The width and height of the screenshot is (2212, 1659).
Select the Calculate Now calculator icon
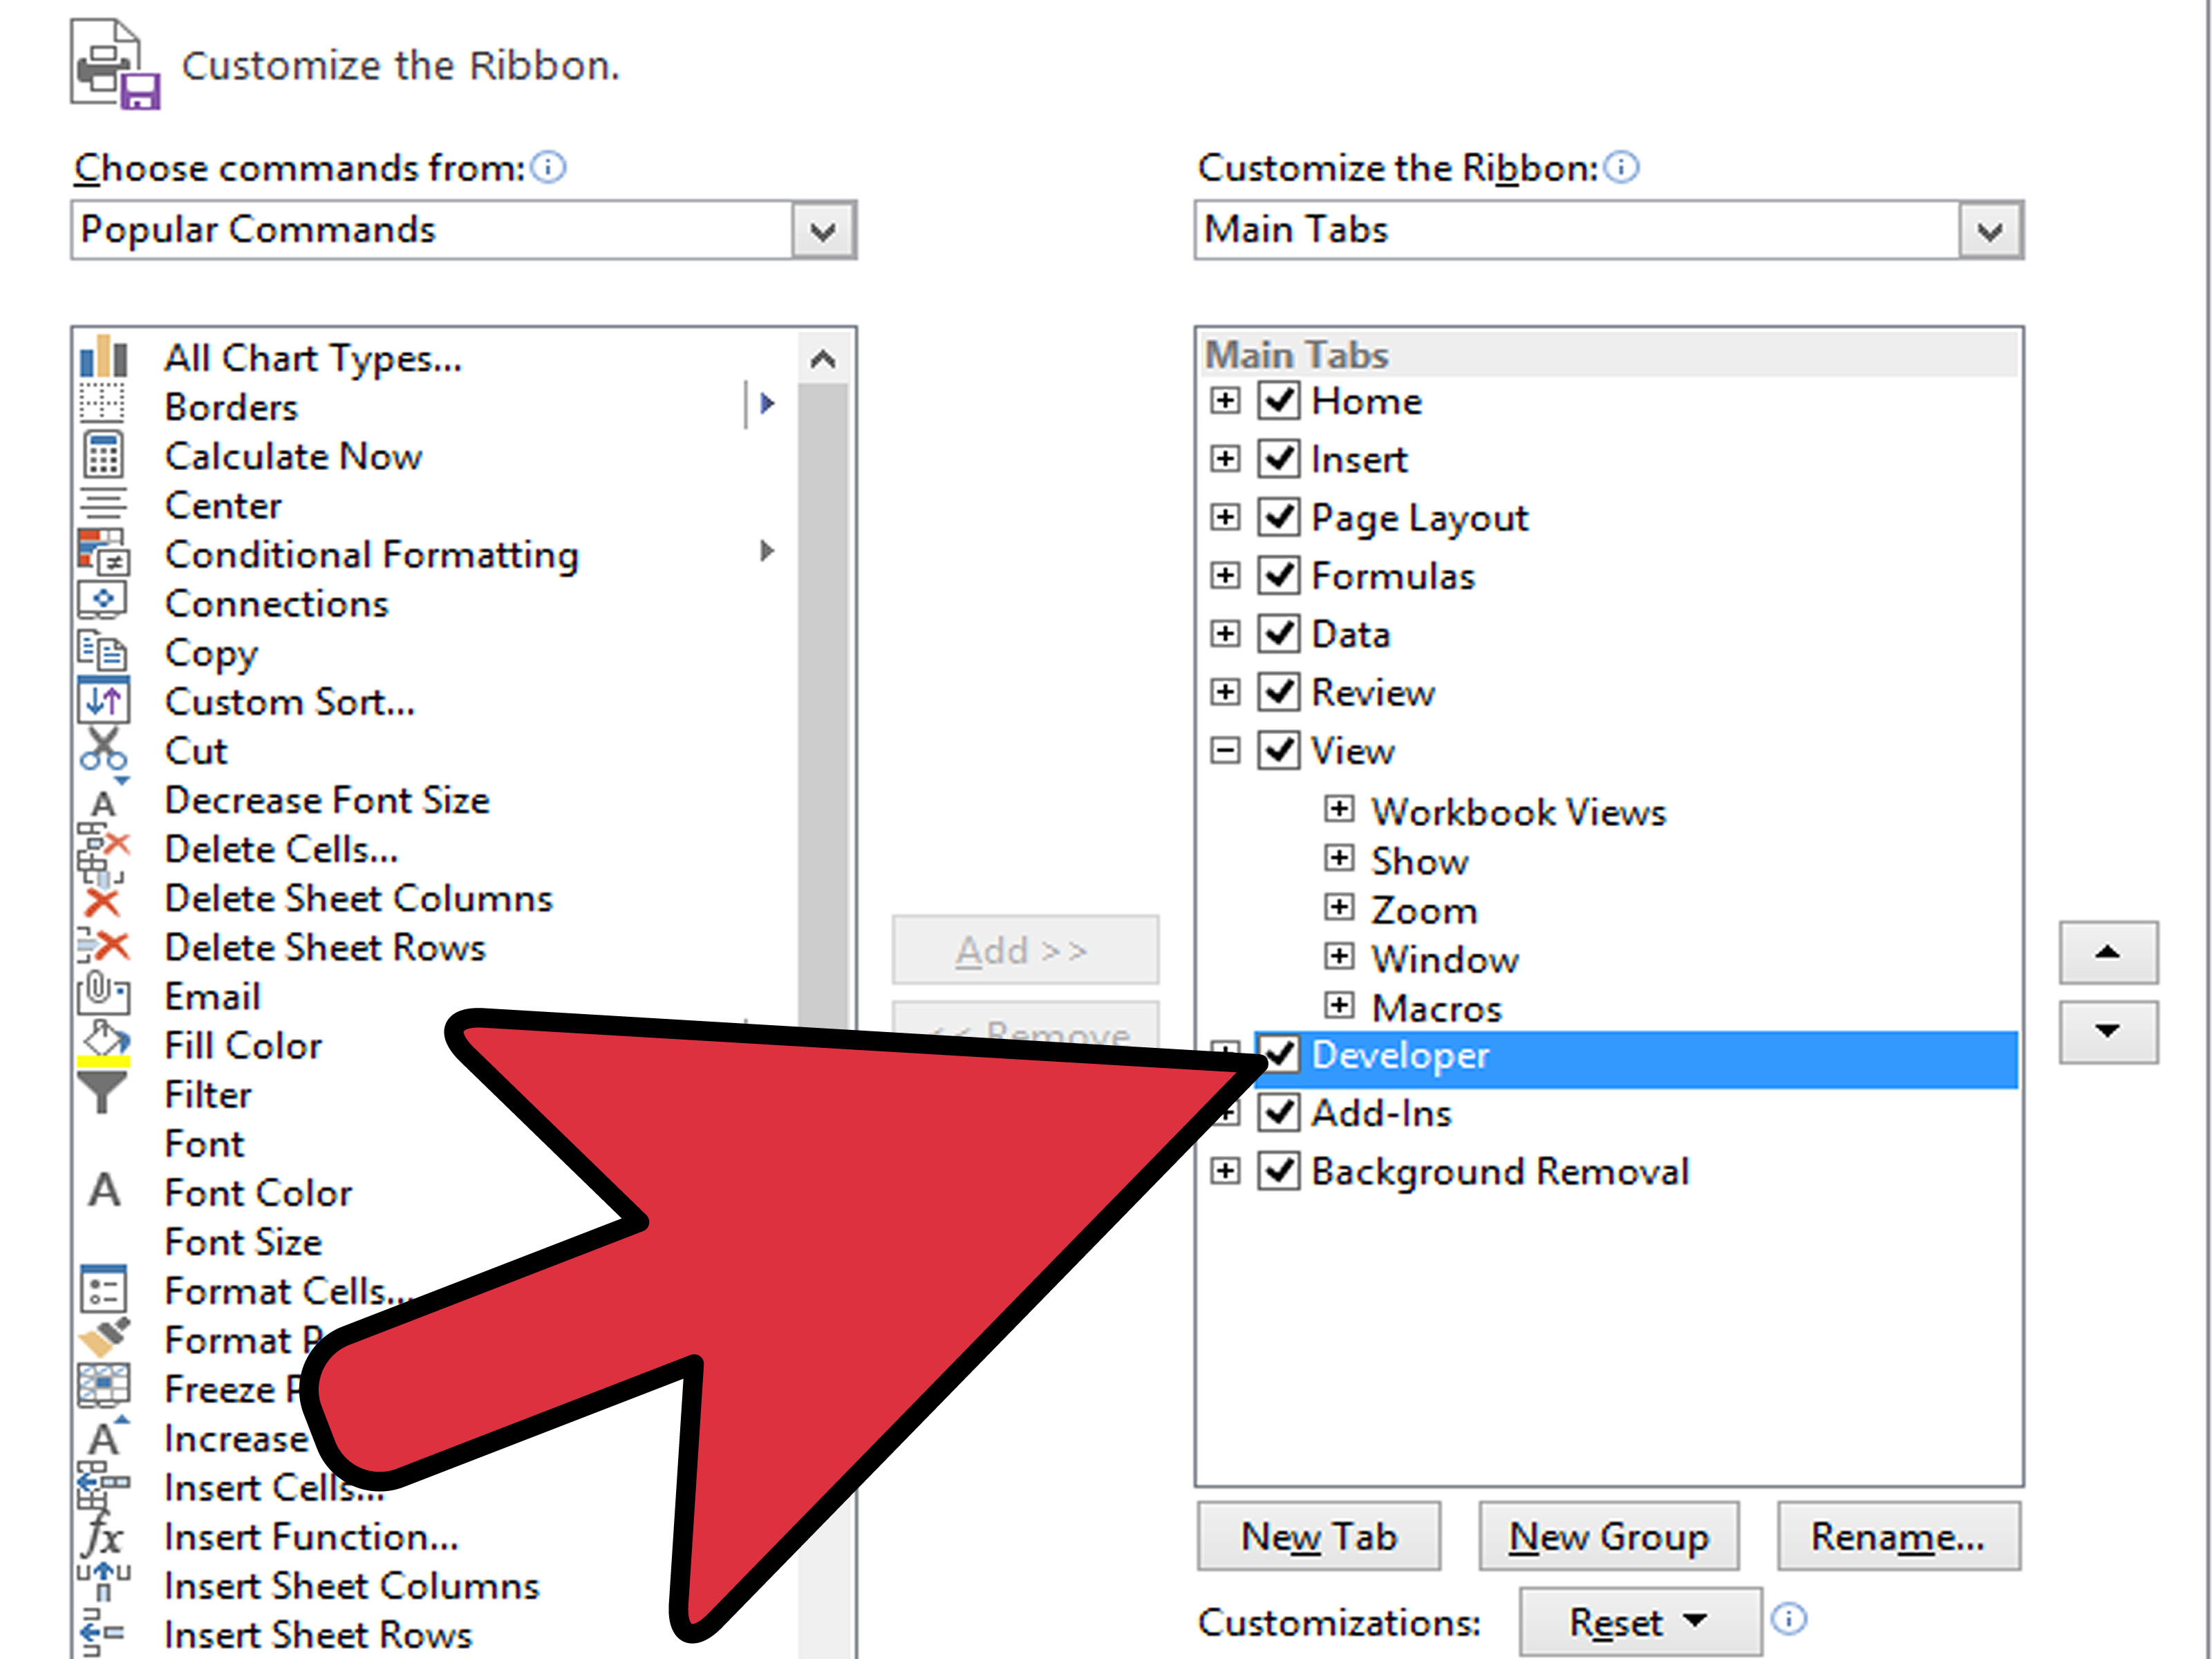coord(103,456)
